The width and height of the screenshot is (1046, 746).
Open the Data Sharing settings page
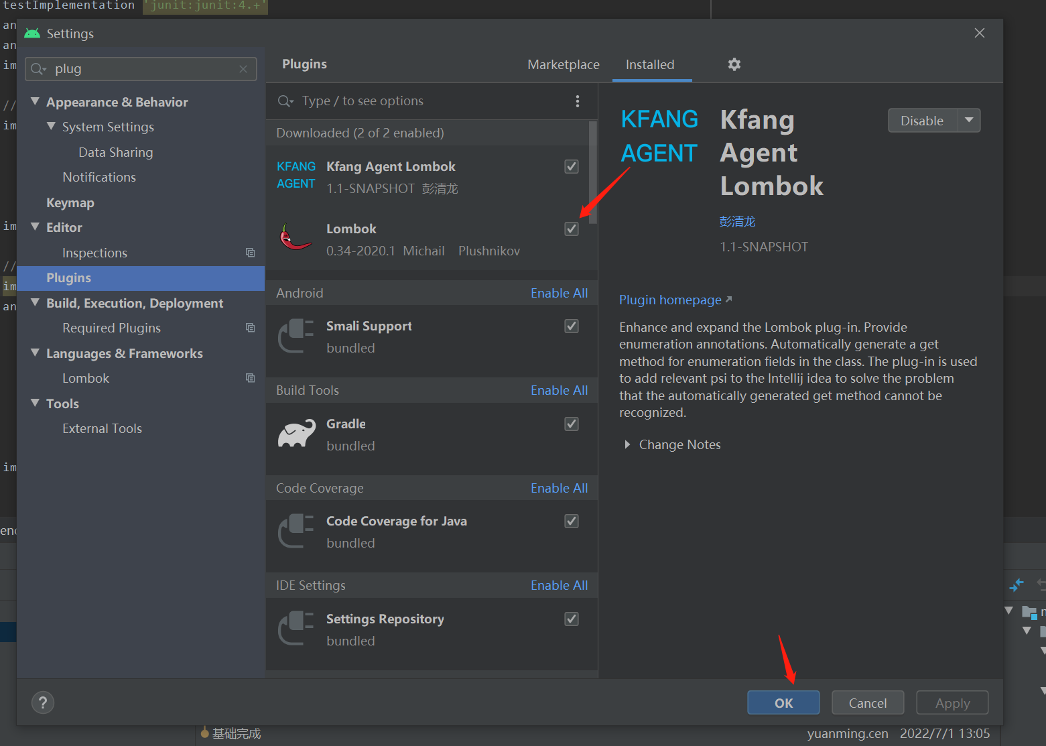(x=116, y=152)
